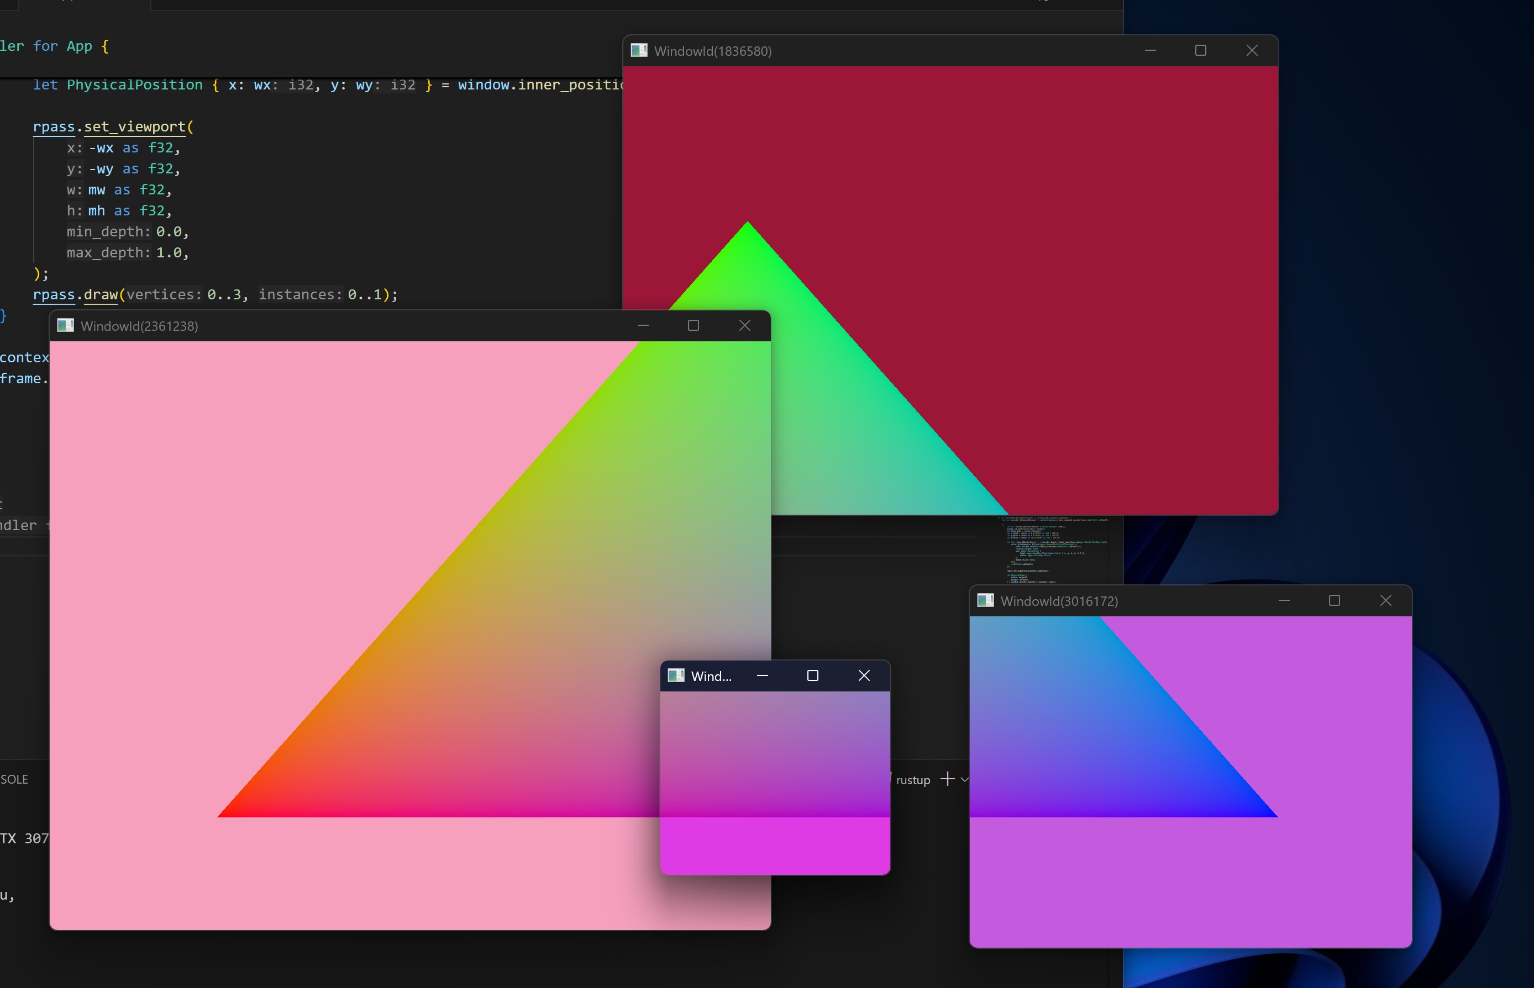Switch to the partially visible CONSOLE panel tab
The width and height of the screenshot is (1534, 988).
point(14,779)
